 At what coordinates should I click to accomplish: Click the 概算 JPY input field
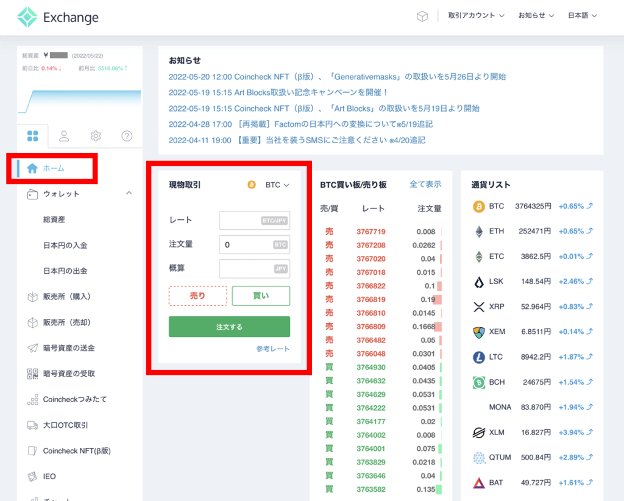pos(254,269)
